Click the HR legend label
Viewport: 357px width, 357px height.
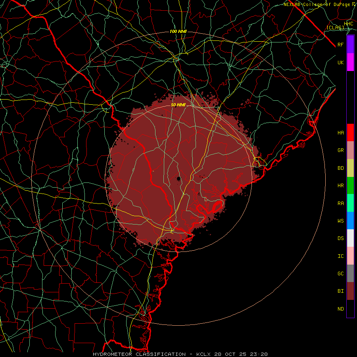340,186
